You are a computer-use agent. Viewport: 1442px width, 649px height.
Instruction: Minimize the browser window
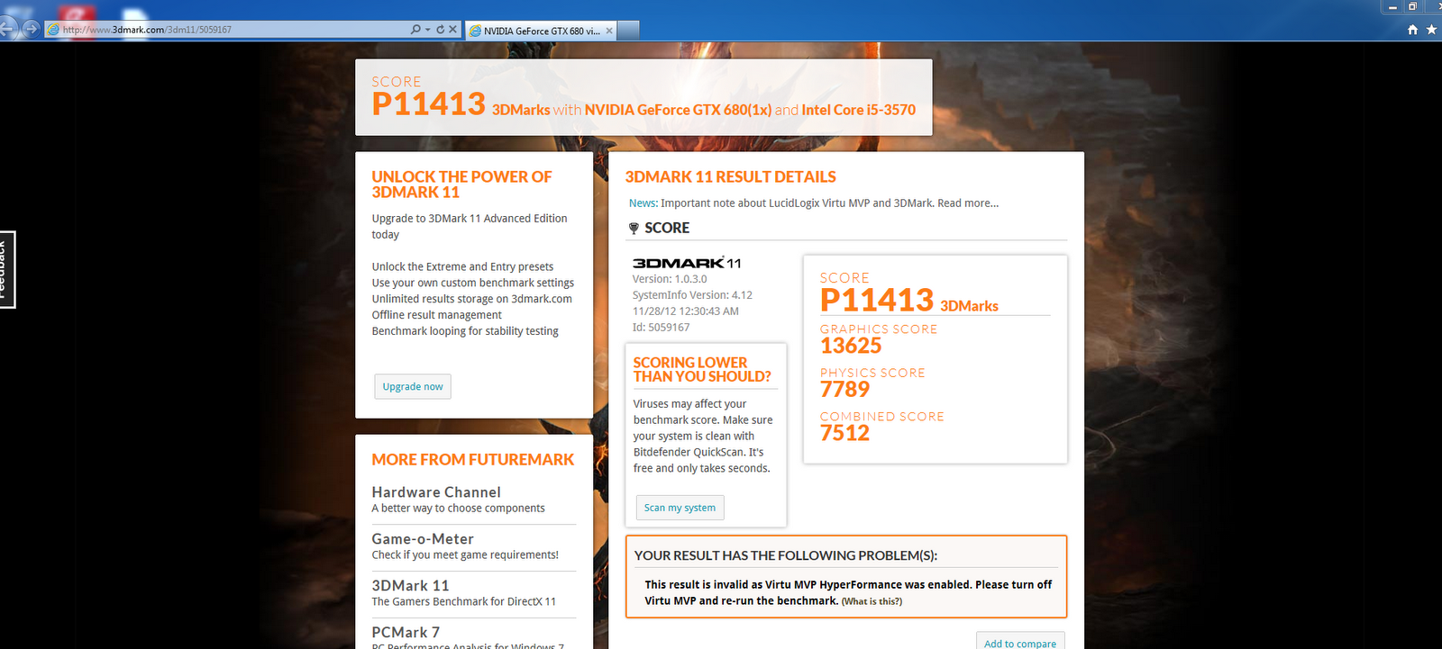1392,6
